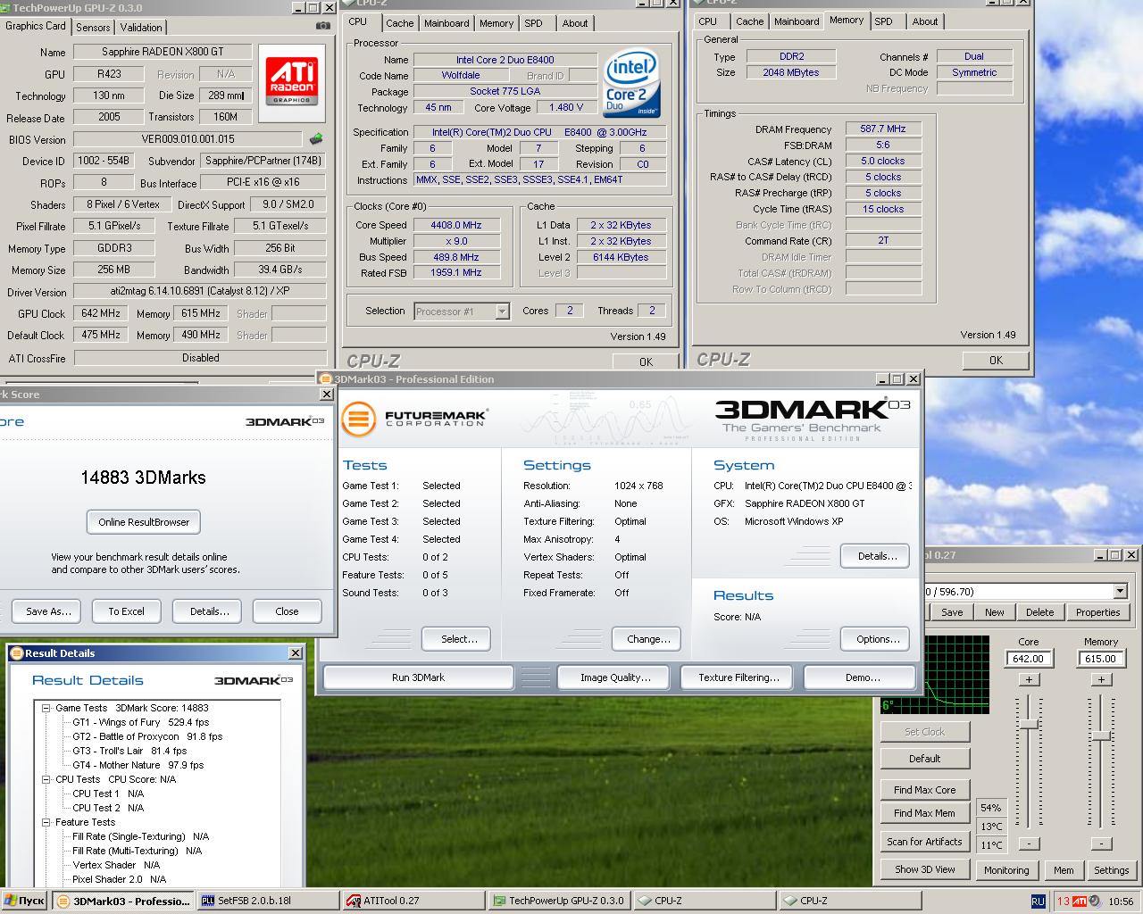This screenshot has height=914, width=1143.
Task: Click ATITool Find Max Core
Action: (x=924, y=790)
